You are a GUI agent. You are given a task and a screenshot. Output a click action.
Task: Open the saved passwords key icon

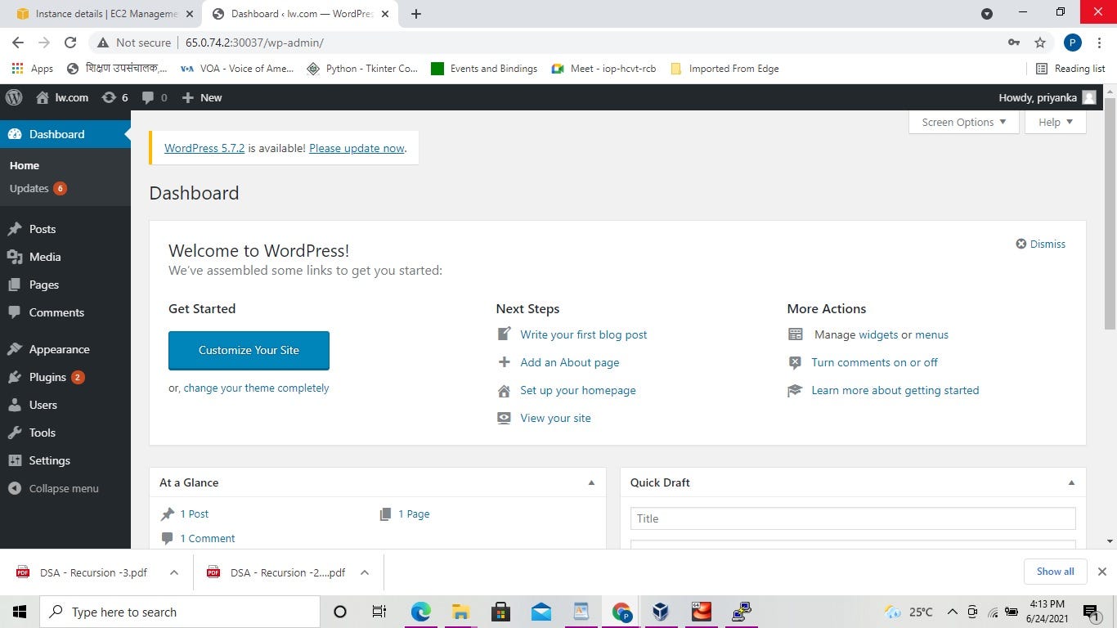(x=1014, y=43)
